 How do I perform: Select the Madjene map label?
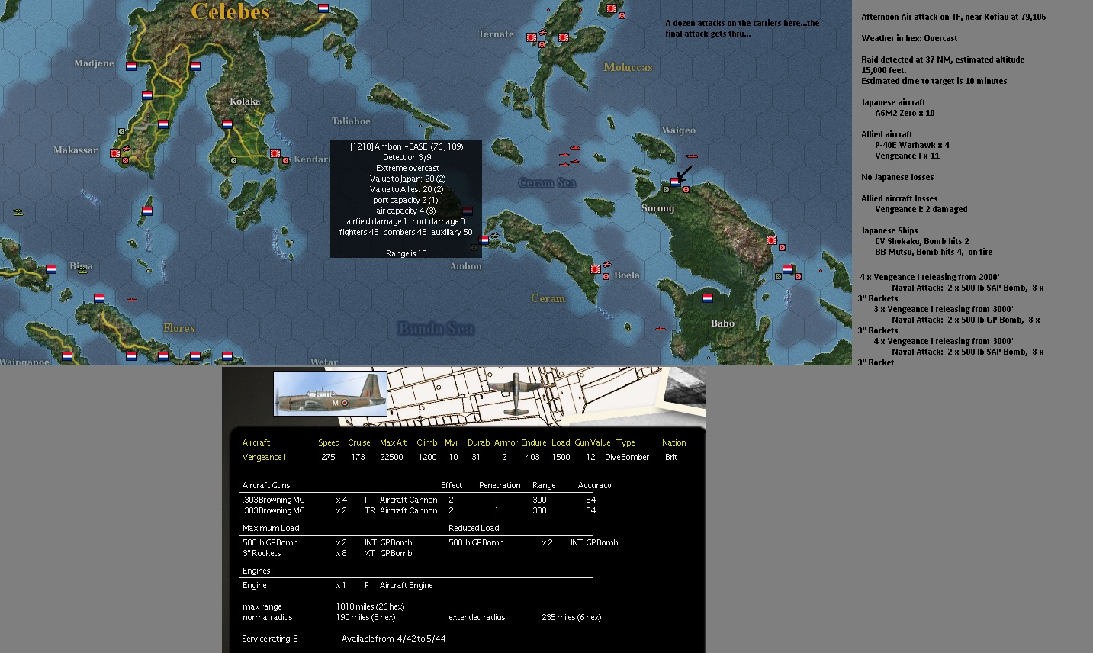94,63
